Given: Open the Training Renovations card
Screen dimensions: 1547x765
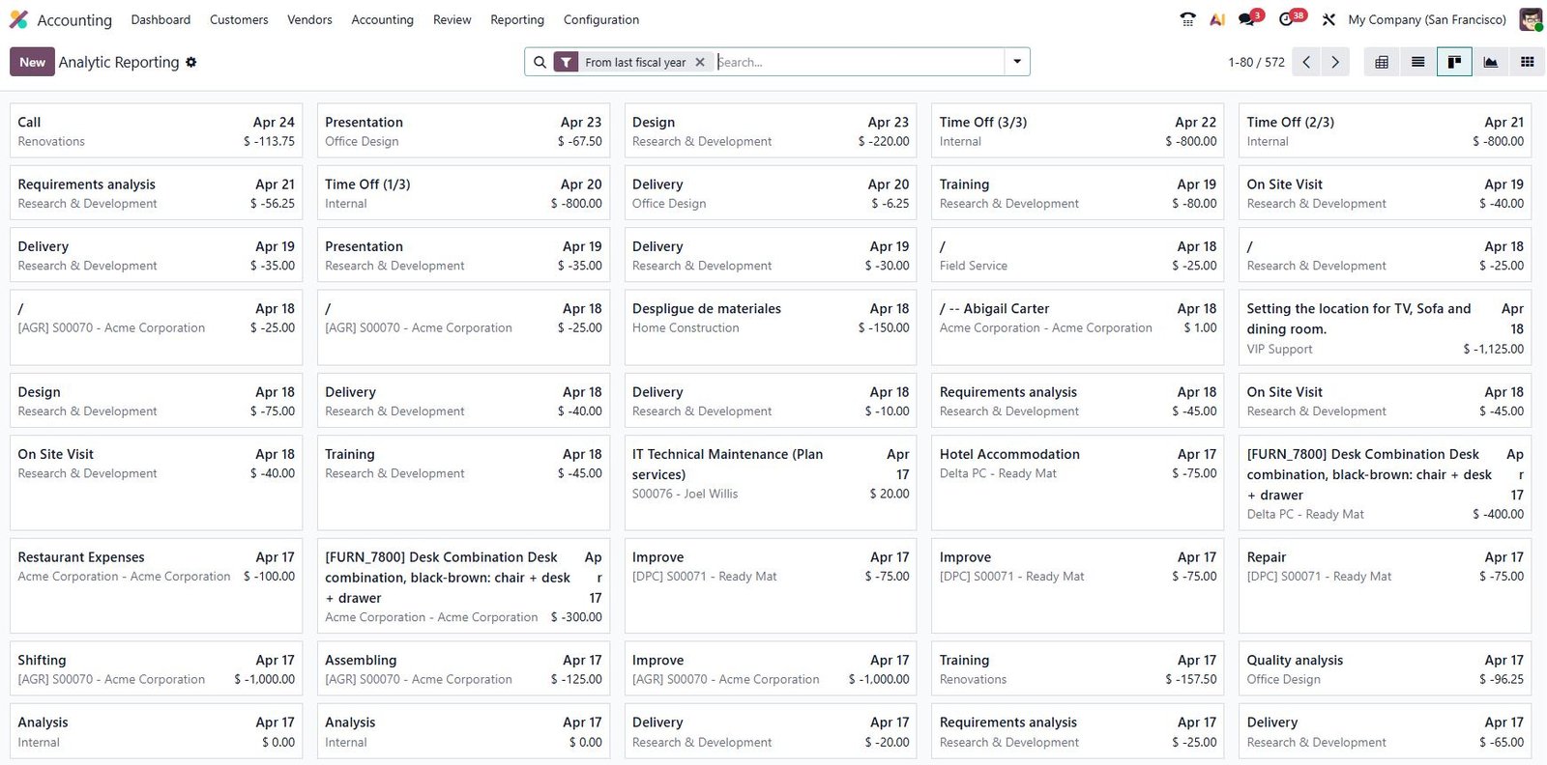Looking at the screenshot, I should [x=1078, y=668].
